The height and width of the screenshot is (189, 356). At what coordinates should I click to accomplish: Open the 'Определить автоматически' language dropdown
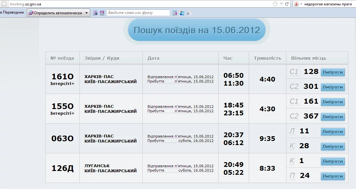58,13
